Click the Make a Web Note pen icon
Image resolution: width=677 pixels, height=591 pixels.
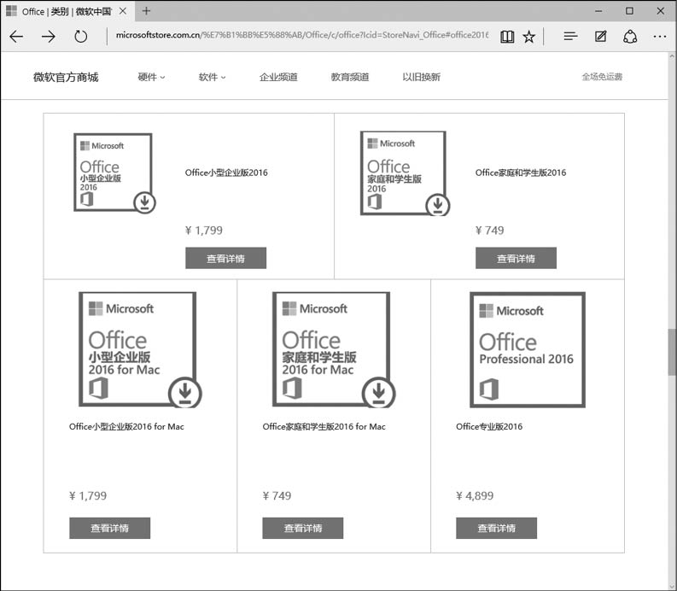[x=600, y=36]
